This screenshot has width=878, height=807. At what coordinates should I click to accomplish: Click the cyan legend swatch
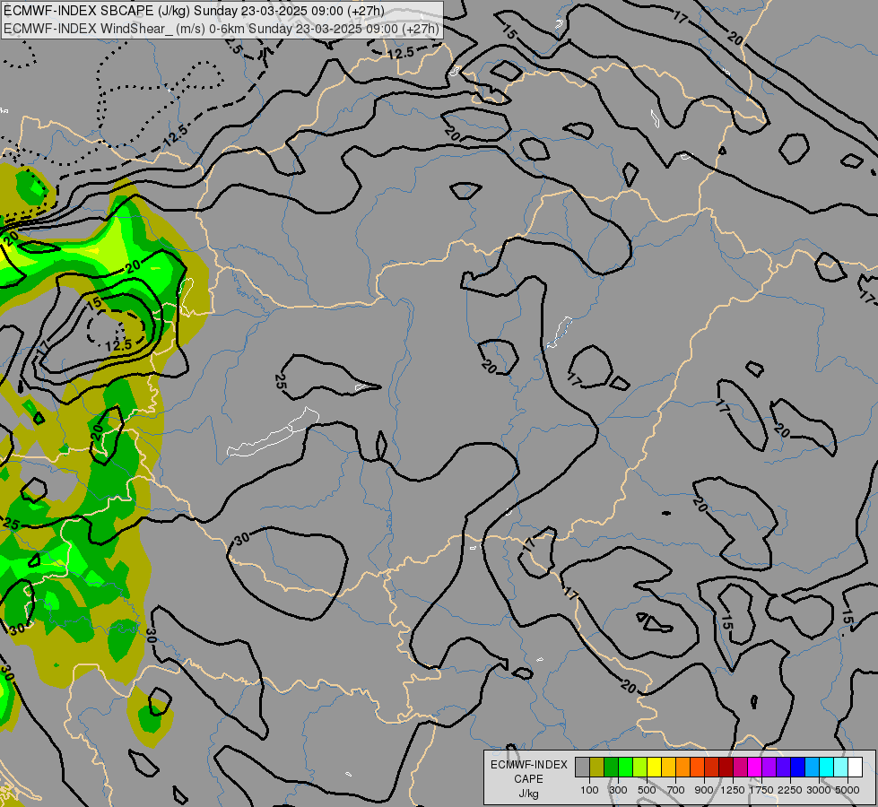pyautogui.click(x=827, y=767)
